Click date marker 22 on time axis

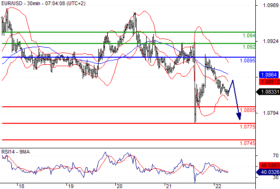[218, 186]
